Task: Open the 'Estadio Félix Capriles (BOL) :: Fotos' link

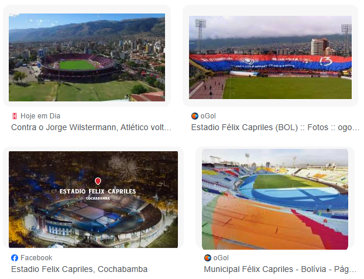Action: (x=275, y=127)
